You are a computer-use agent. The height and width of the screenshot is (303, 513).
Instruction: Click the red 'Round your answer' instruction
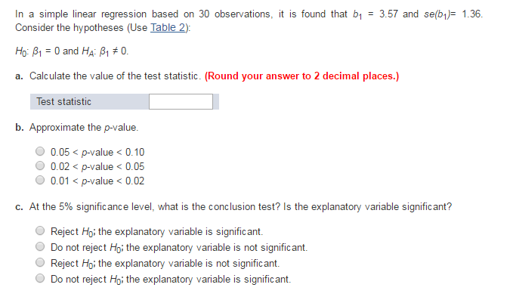[301, 76]
